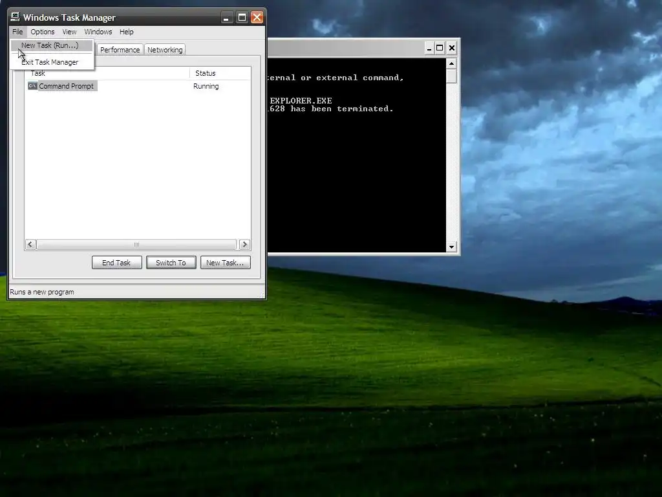Image resolution: width=662 pixels, height=497 pixels.
Task: Click the 'Runs a new program' status bar text
Action: click(x=42, y=292)
